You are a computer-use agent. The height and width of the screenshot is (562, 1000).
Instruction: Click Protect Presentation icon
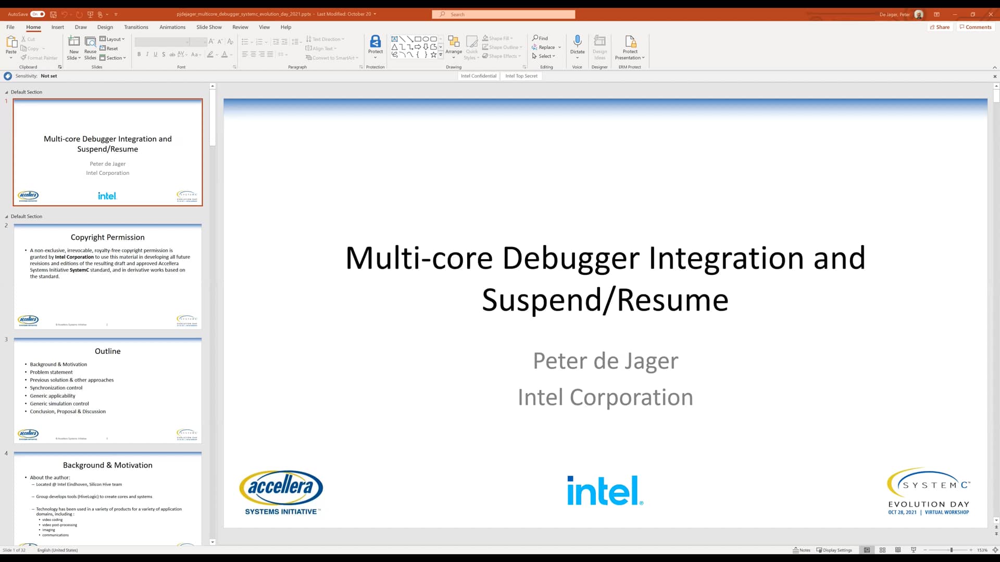[630, 41]
